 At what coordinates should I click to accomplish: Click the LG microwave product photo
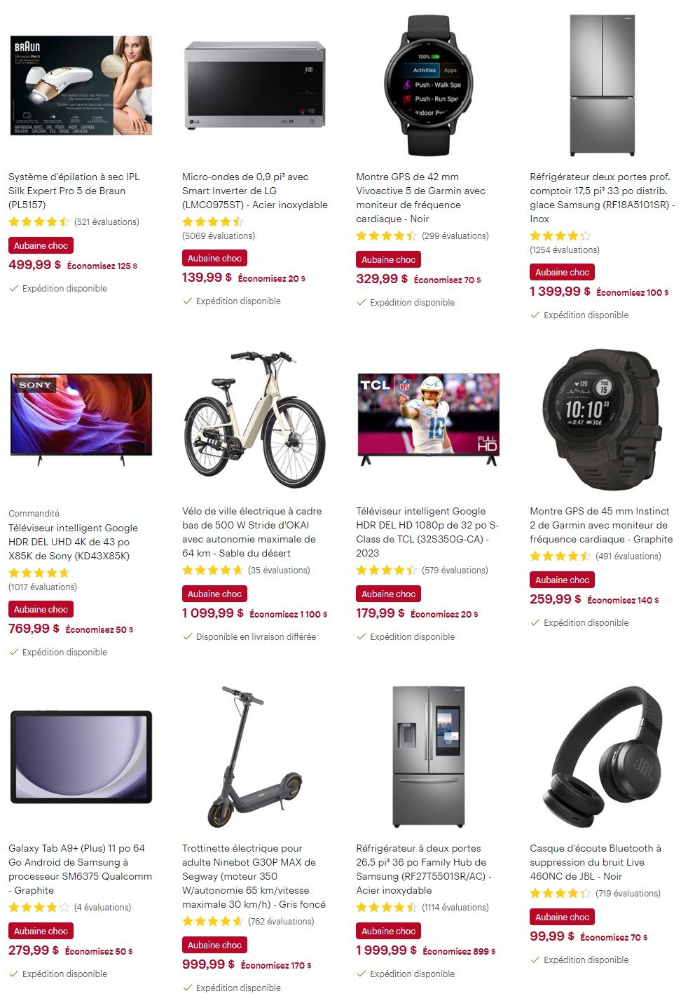(x=255, y=86)
